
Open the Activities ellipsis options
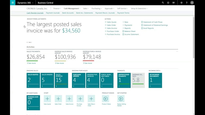[x=177, y=51]
